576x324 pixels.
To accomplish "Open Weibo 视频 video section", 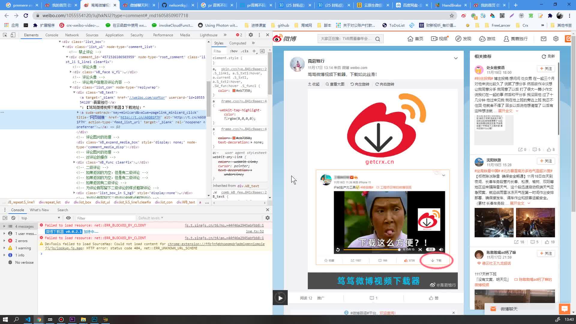I will click(439, 39).
